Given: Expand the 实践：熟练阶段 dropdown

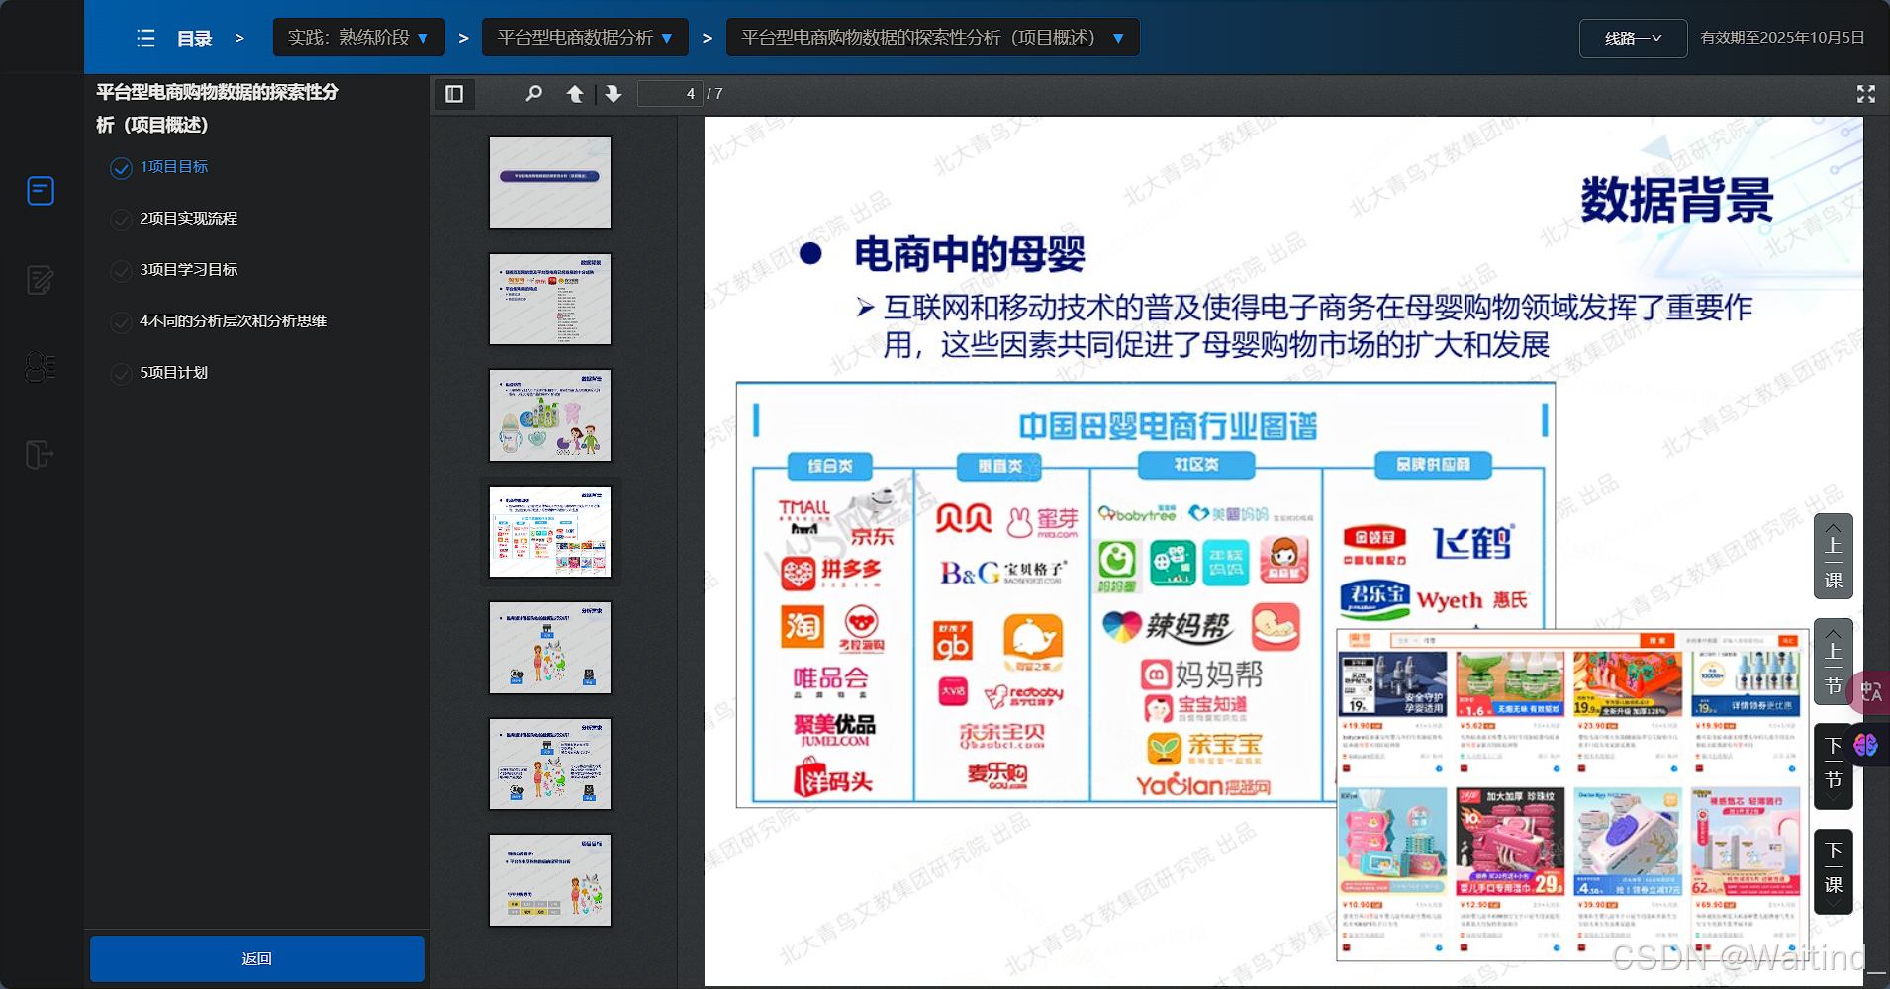Looking at the screenshot, I should pos(359,38).
